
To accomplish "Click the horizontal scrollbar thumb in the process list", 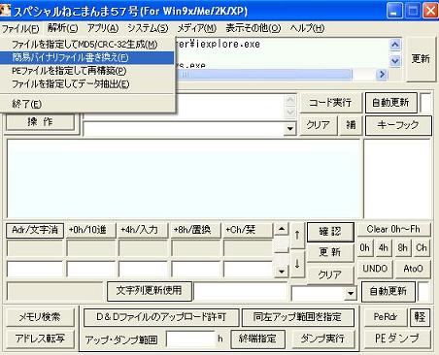I will [x=263, y=75].
